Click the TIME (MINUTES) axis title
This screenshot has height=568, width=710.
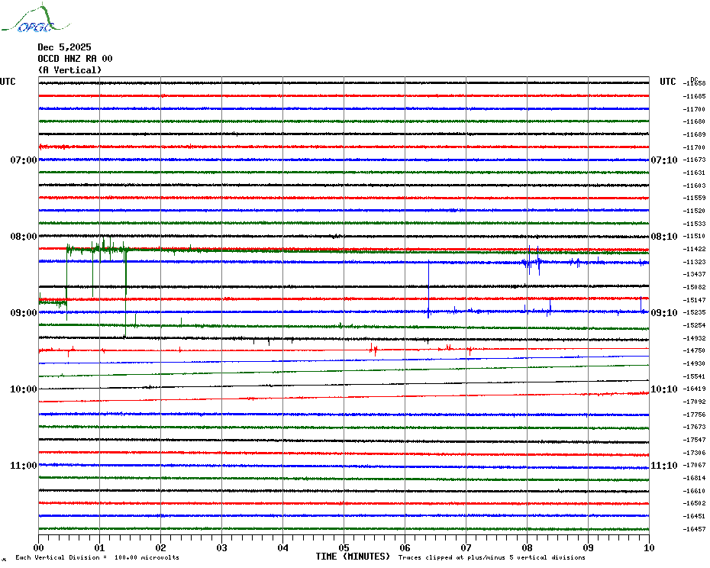tap(353, 557)
